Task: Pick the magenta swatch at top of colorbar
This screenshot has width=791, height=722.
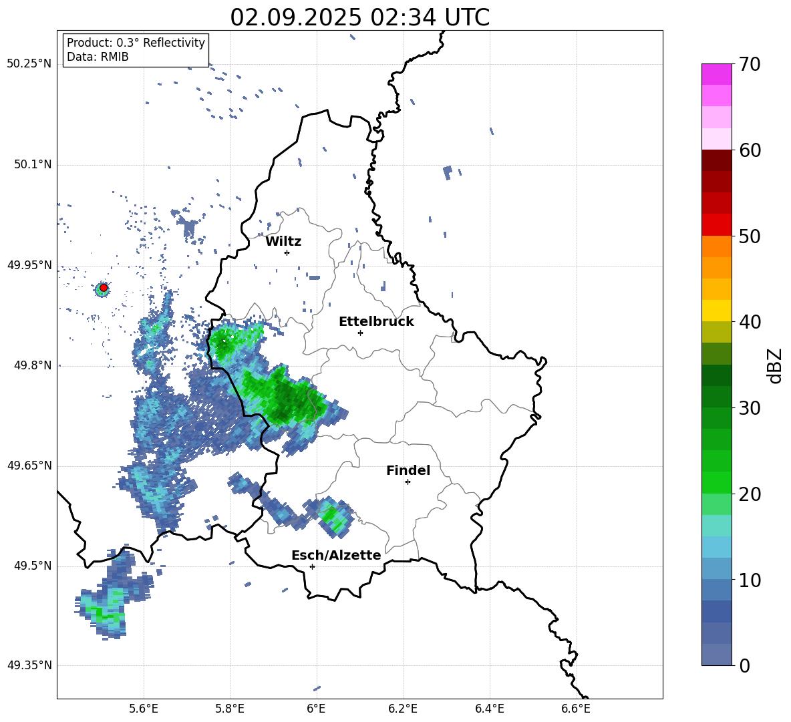Action: tap(717, 74)
